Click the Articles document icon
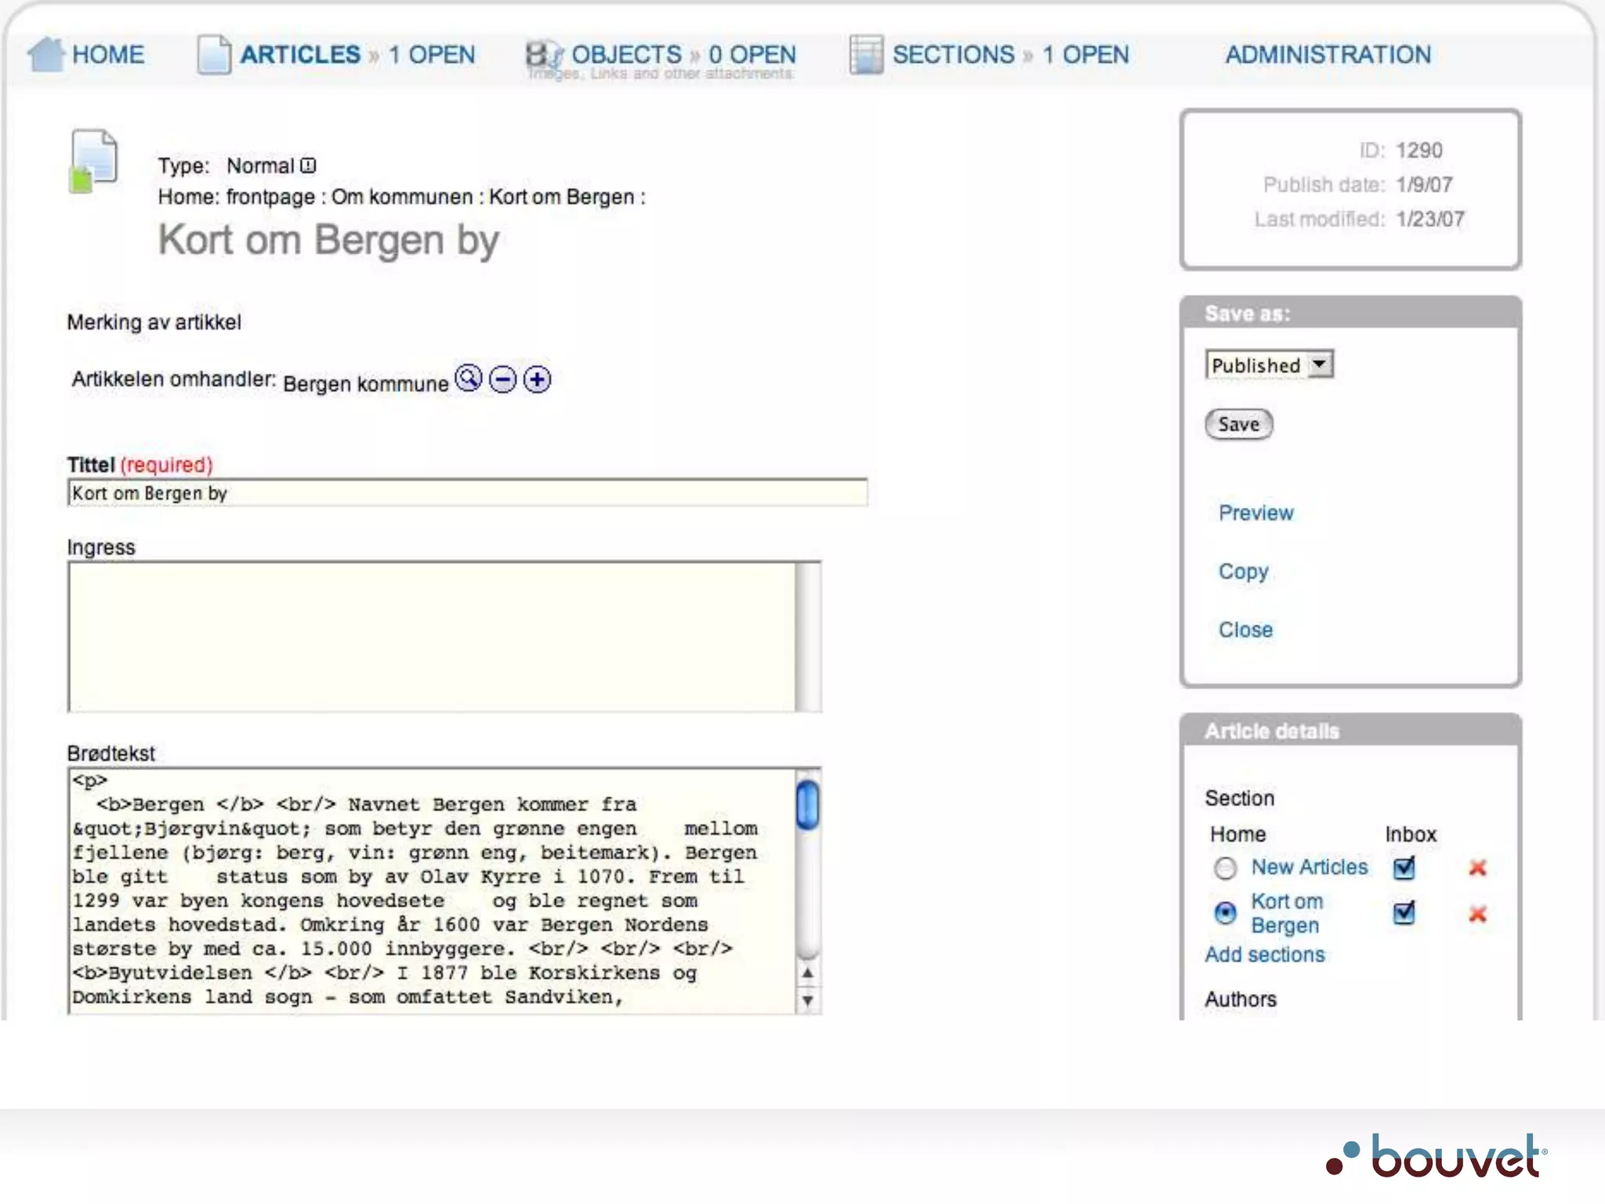 (x=213, y=55)
